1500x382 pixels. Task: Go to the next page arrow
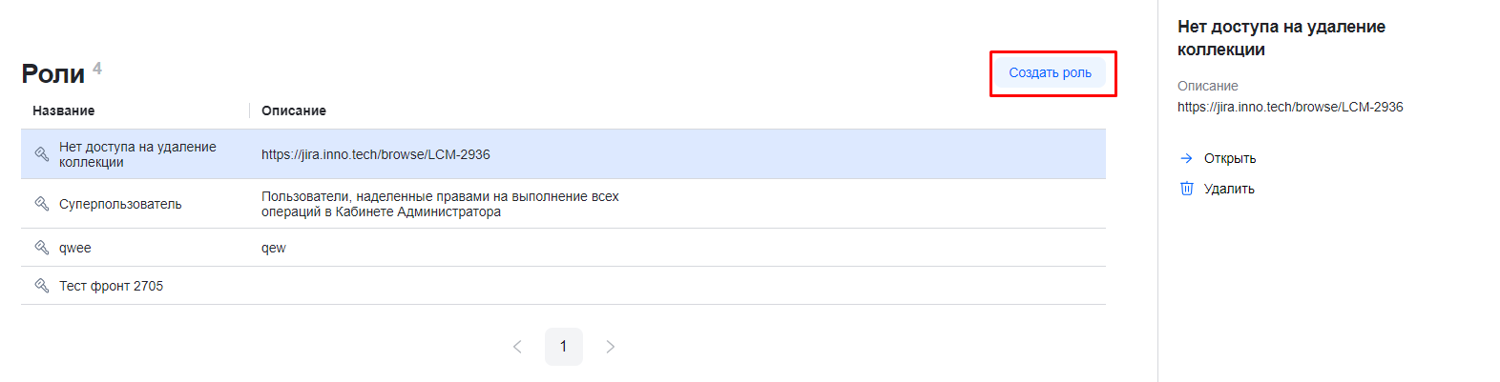pyautogui.click(x=611, y=347)
